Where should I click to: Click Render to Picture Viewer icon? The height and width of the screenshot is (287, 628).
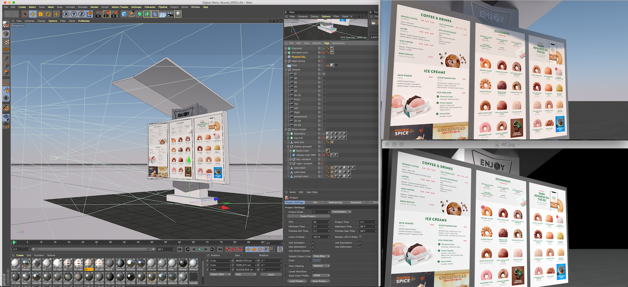click(x=107, y=14)
